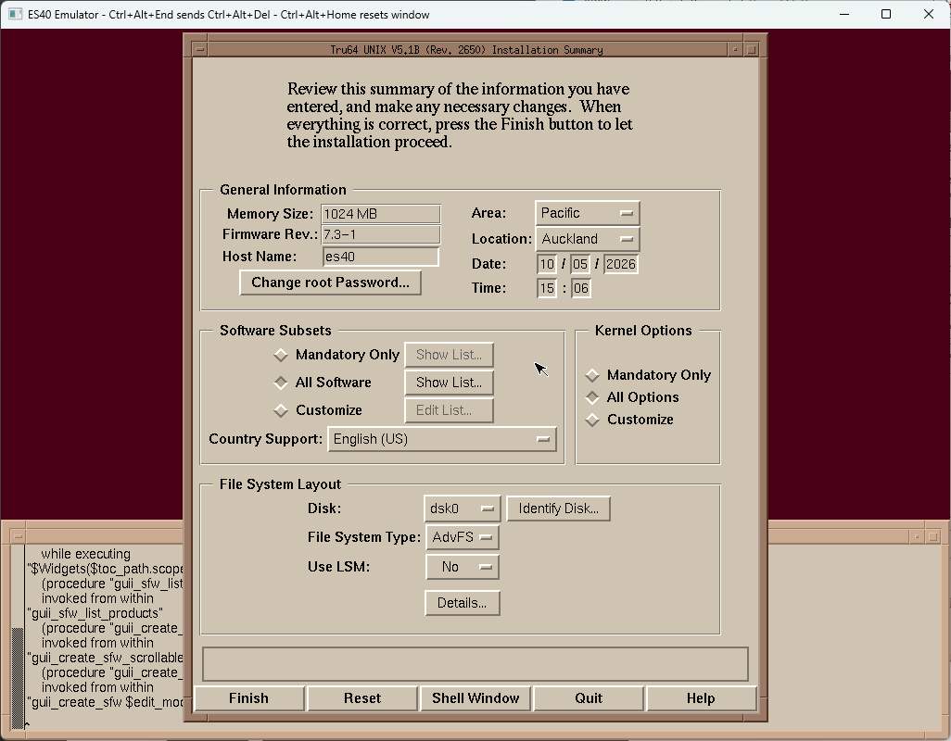Click the date year field 2026
Screen dimensions: 951x741
click(x=620, y=264)
